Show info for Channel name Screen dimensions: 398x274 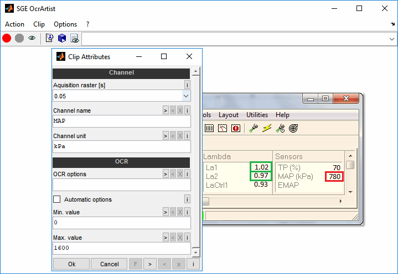click(x=187, y=110)
